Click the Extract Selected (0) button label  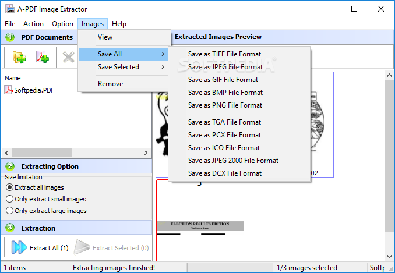click(121, 248)
